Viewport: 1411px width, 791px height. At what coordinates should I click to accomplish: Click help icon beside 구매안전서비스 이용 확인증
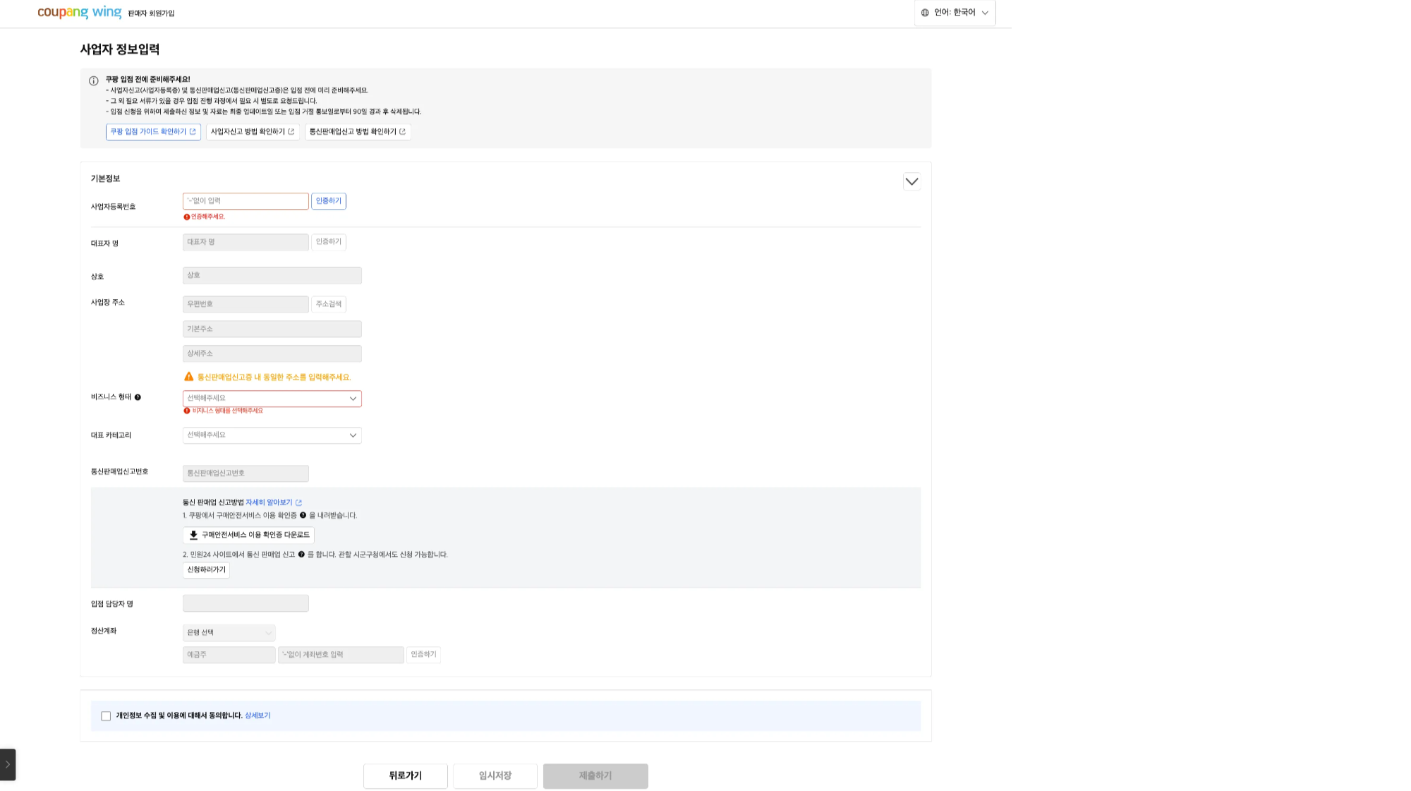[x=303, y=516]
